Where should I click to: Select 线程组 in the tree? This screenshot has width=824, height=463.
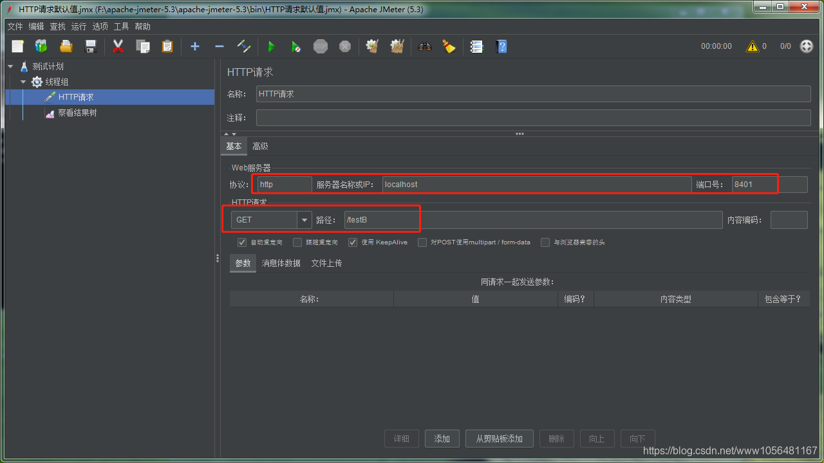pyautogui.click(x=57, y=82)
